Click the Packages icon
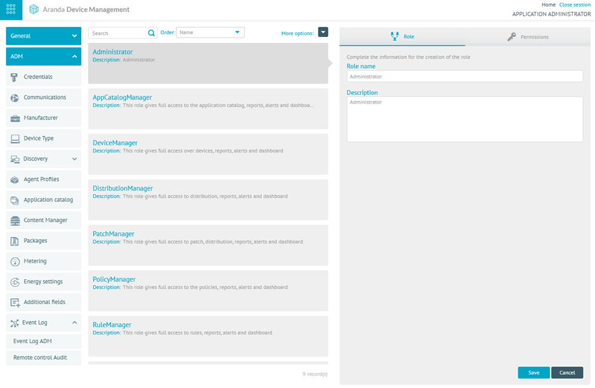The width and height of the screenshot is (595, 388). pos(15,241)
